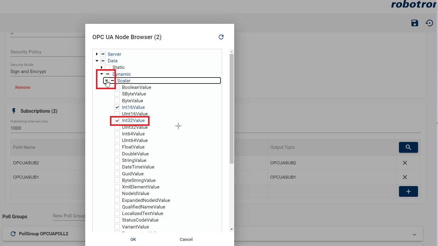The height and width of the screenshot is (246, 438).
Task: Check the ByteStringValue checkbox
Action: tap(117, 180)
